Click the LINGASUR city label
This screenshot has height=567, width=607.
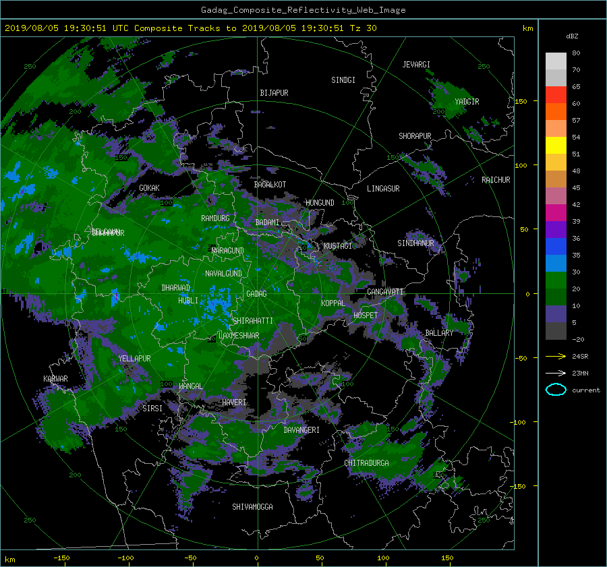coord(383,189)
